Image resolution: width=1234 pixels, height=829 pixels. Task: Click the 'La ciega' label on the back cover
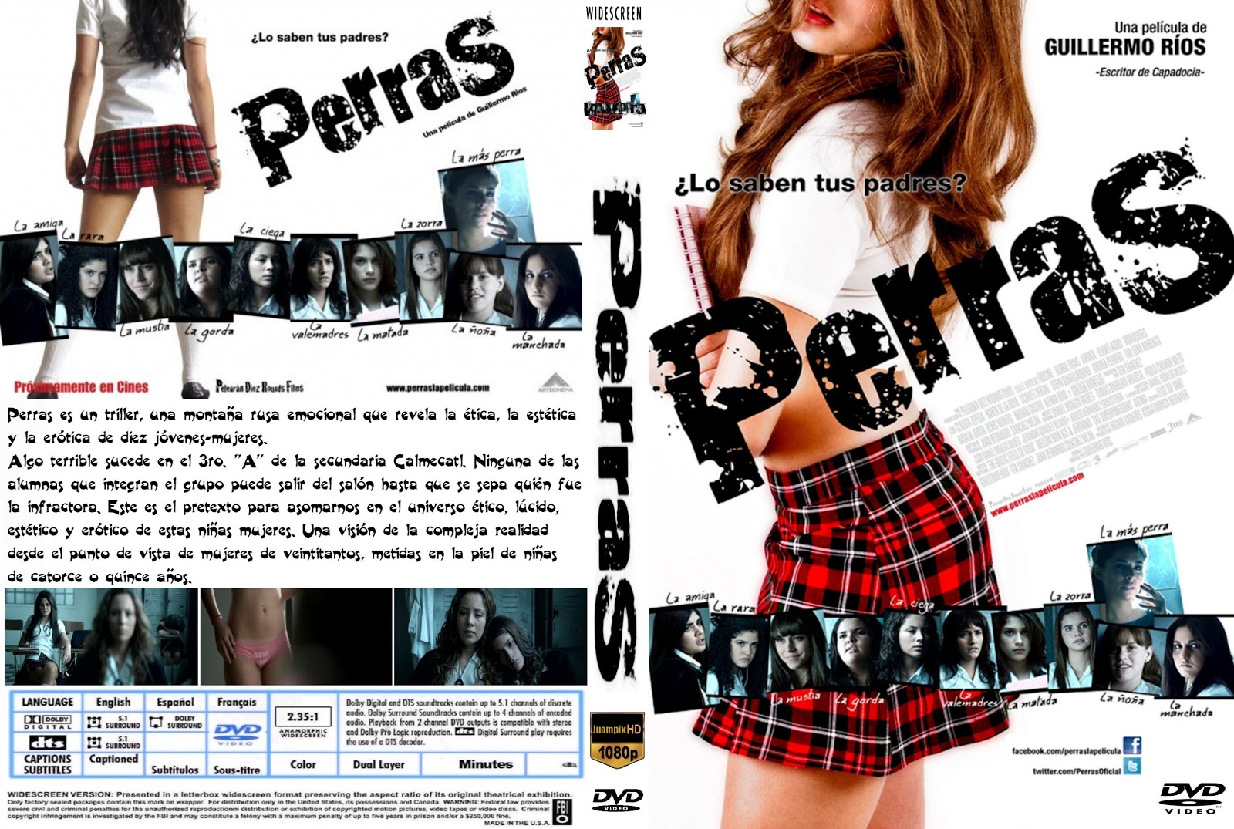262,231
